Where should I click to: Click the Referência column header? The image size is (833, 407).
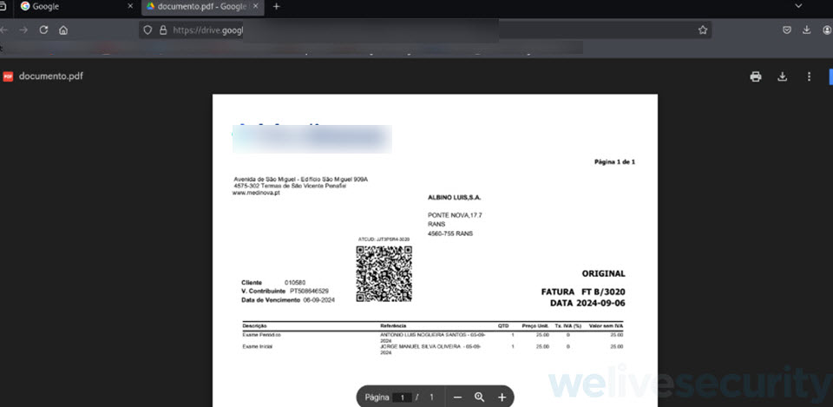point(393,325)
